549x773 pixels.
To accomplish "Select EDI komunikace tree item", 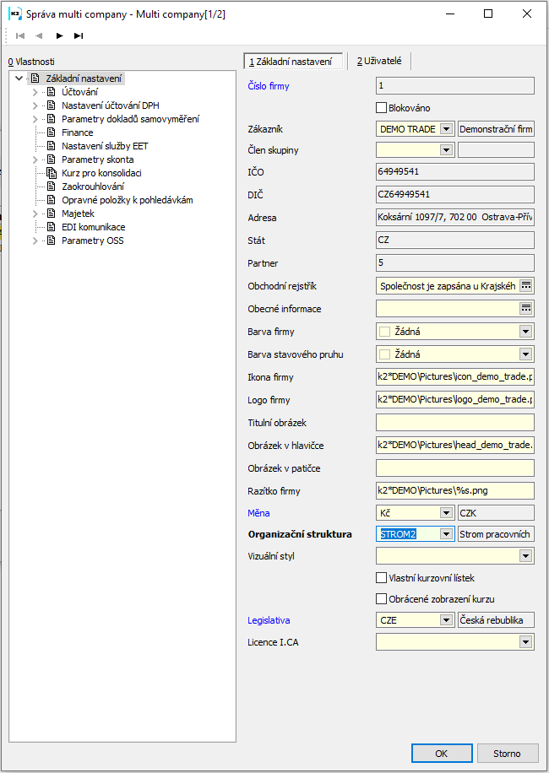I will point(93,227).
